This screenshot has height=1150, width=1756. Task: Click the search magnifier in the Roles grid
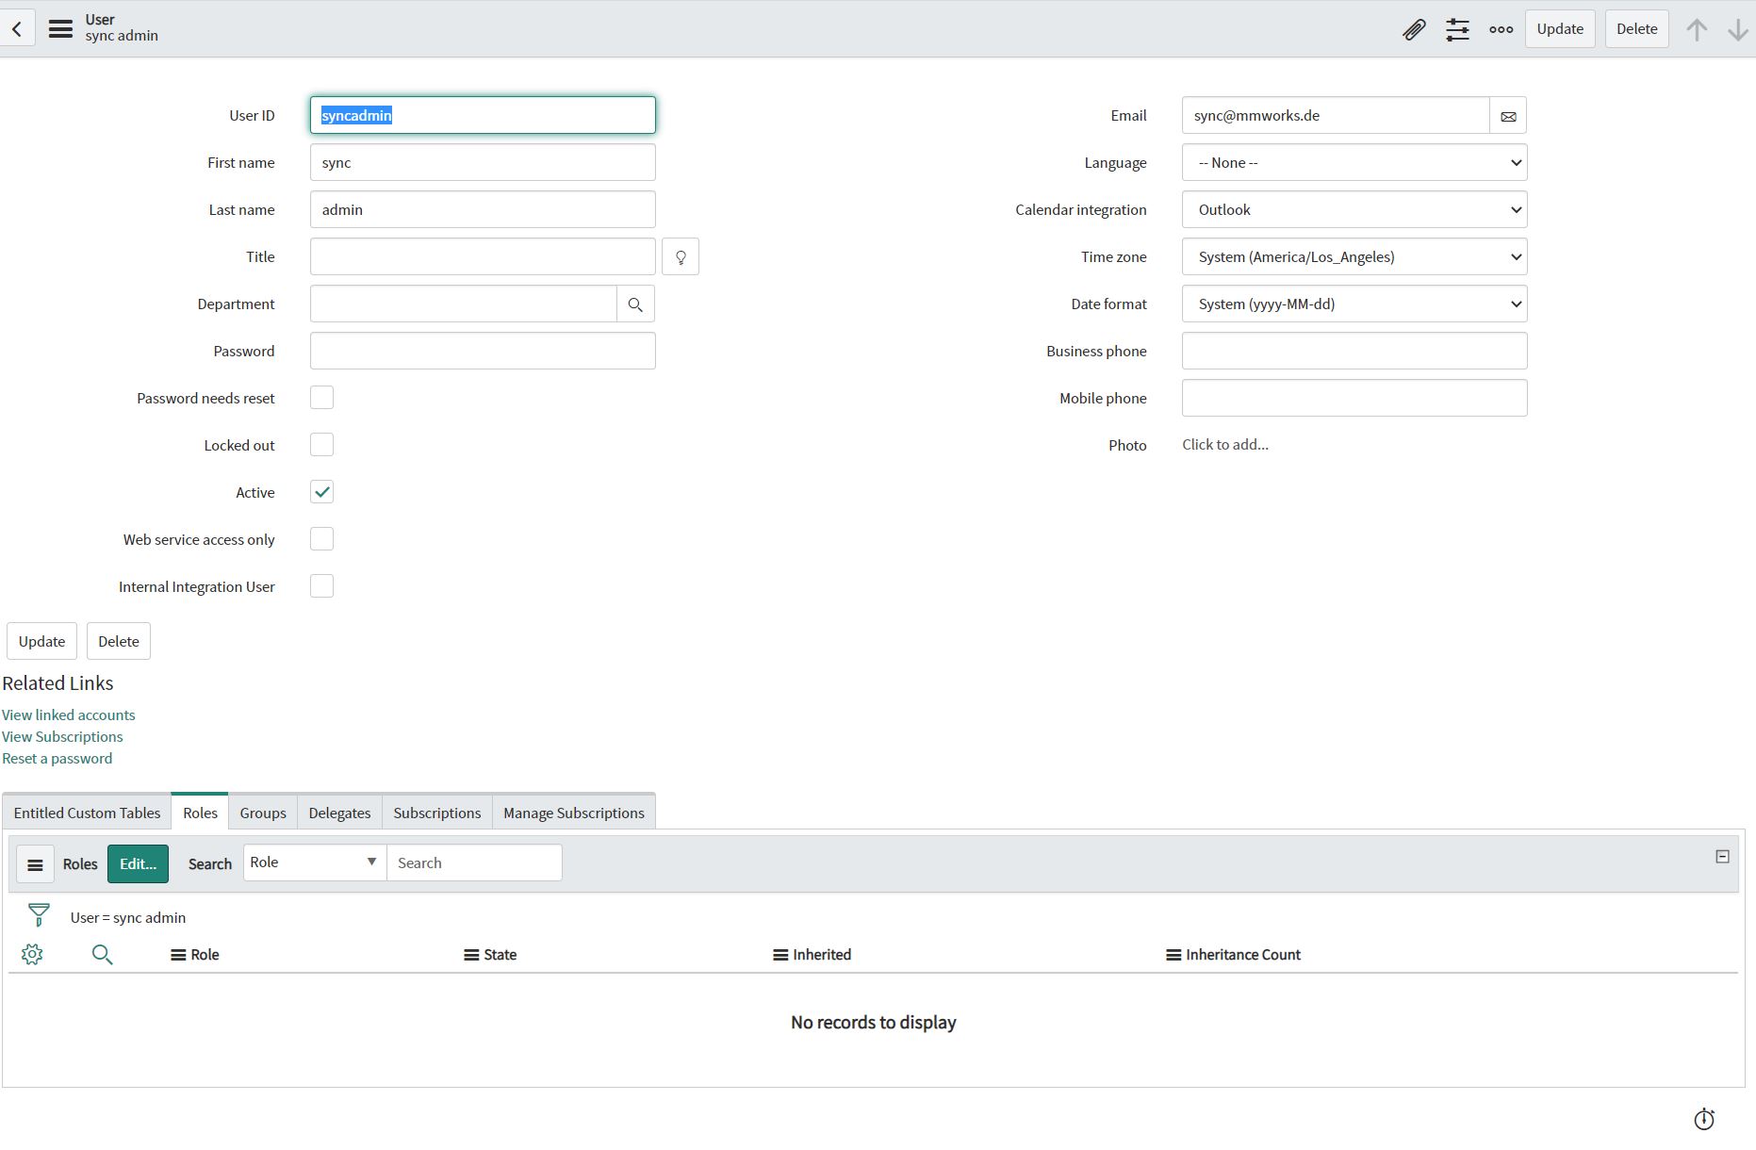point(103,954)
